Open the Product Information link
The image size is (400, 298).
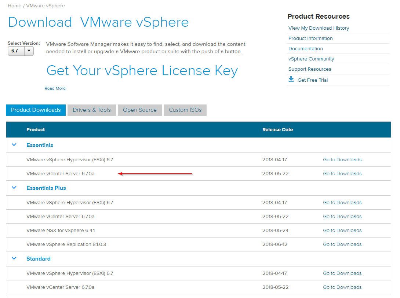[x=310, y=38]
